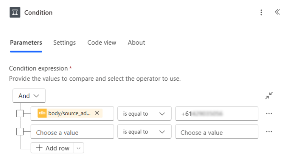Click the Add row button
The width and height of the screenshot is (298, 162).
[x=52, y=148]
